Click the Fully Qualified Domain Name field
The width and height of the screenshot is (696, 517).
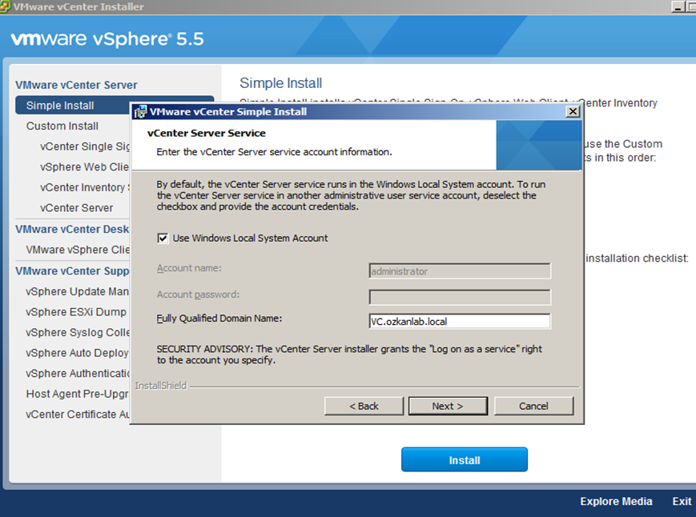pos(460,322)
